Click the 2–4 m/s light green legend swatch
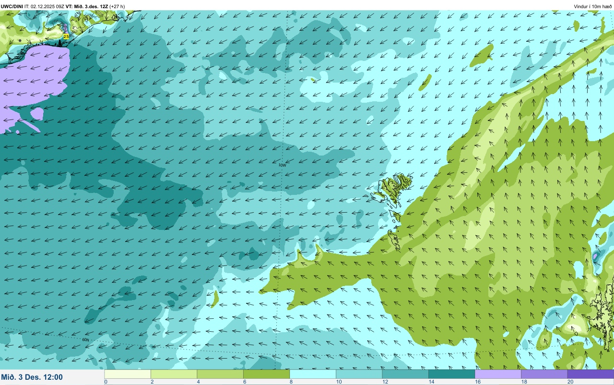The width and height of the screenshot is (614, 385). pos(174,374)
